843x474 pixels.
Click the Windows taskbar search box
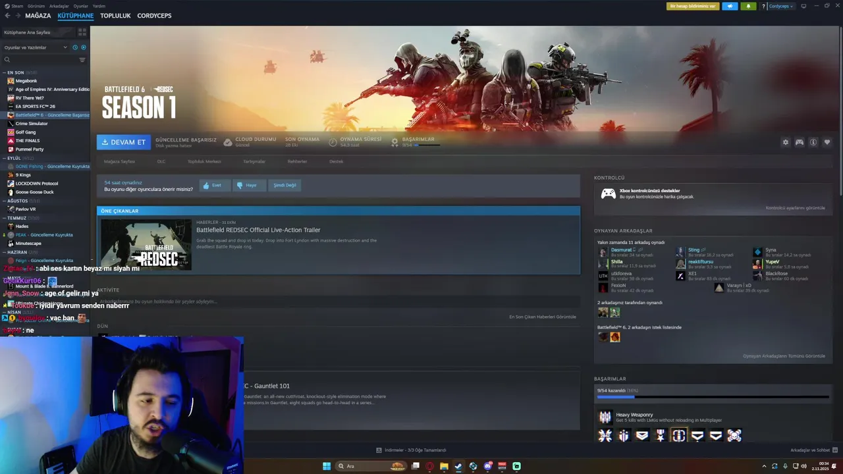372,466
